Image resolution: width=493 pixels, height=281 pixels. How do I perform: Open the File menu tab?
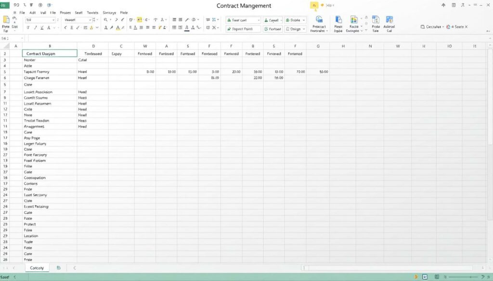(x=22, y=12)
